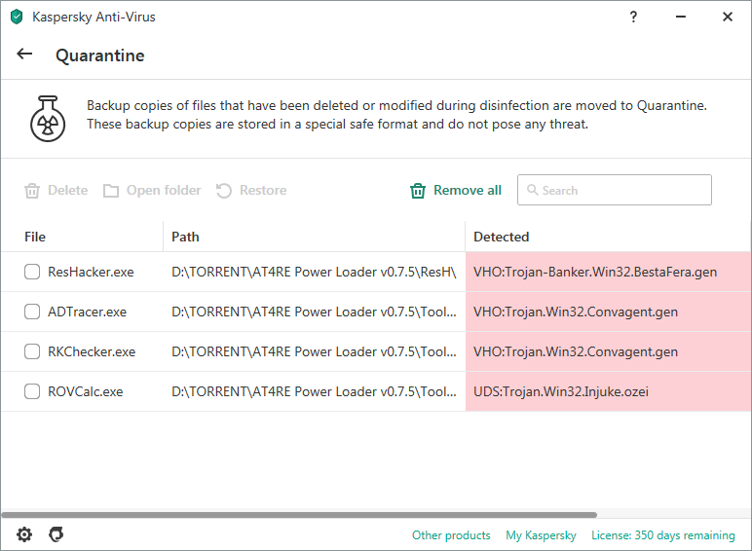Click License: 350 days remaining link
Screen dimensions: 752x551
coord(662,535)
